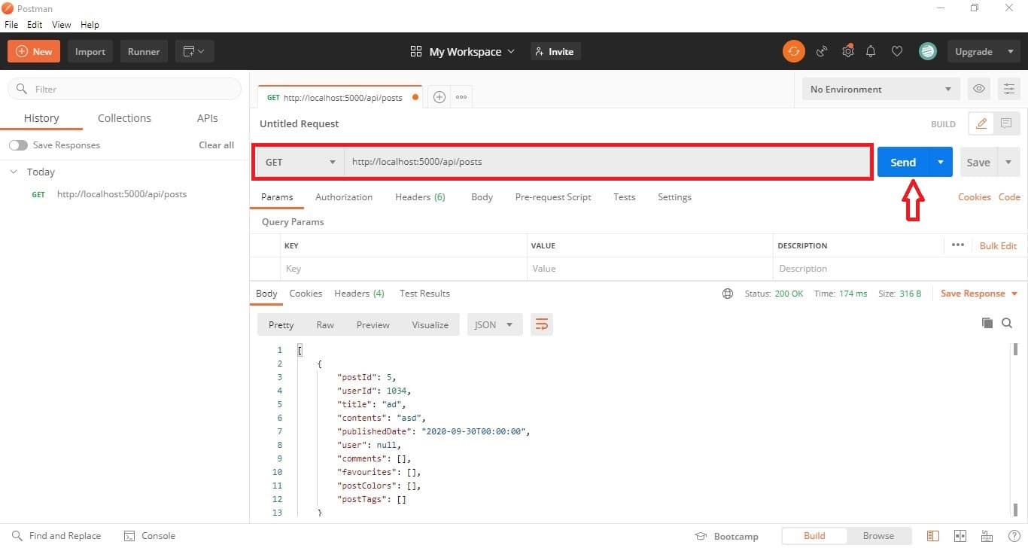Screen dimensions: 1028x548
Task: Click the Runner button
Action: [x=144, y=51]
